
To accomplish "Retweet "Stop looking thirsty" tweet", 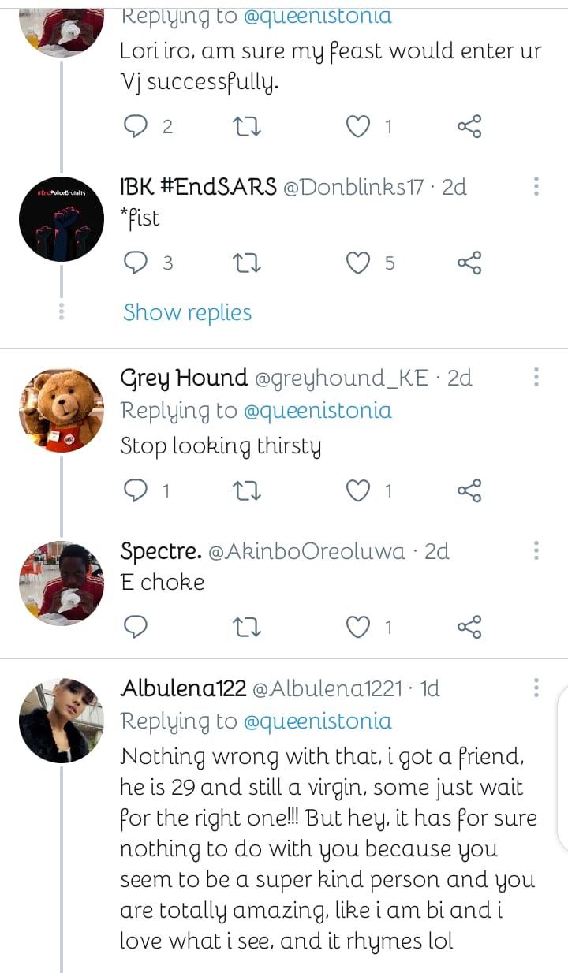I will tap(248, 491).
